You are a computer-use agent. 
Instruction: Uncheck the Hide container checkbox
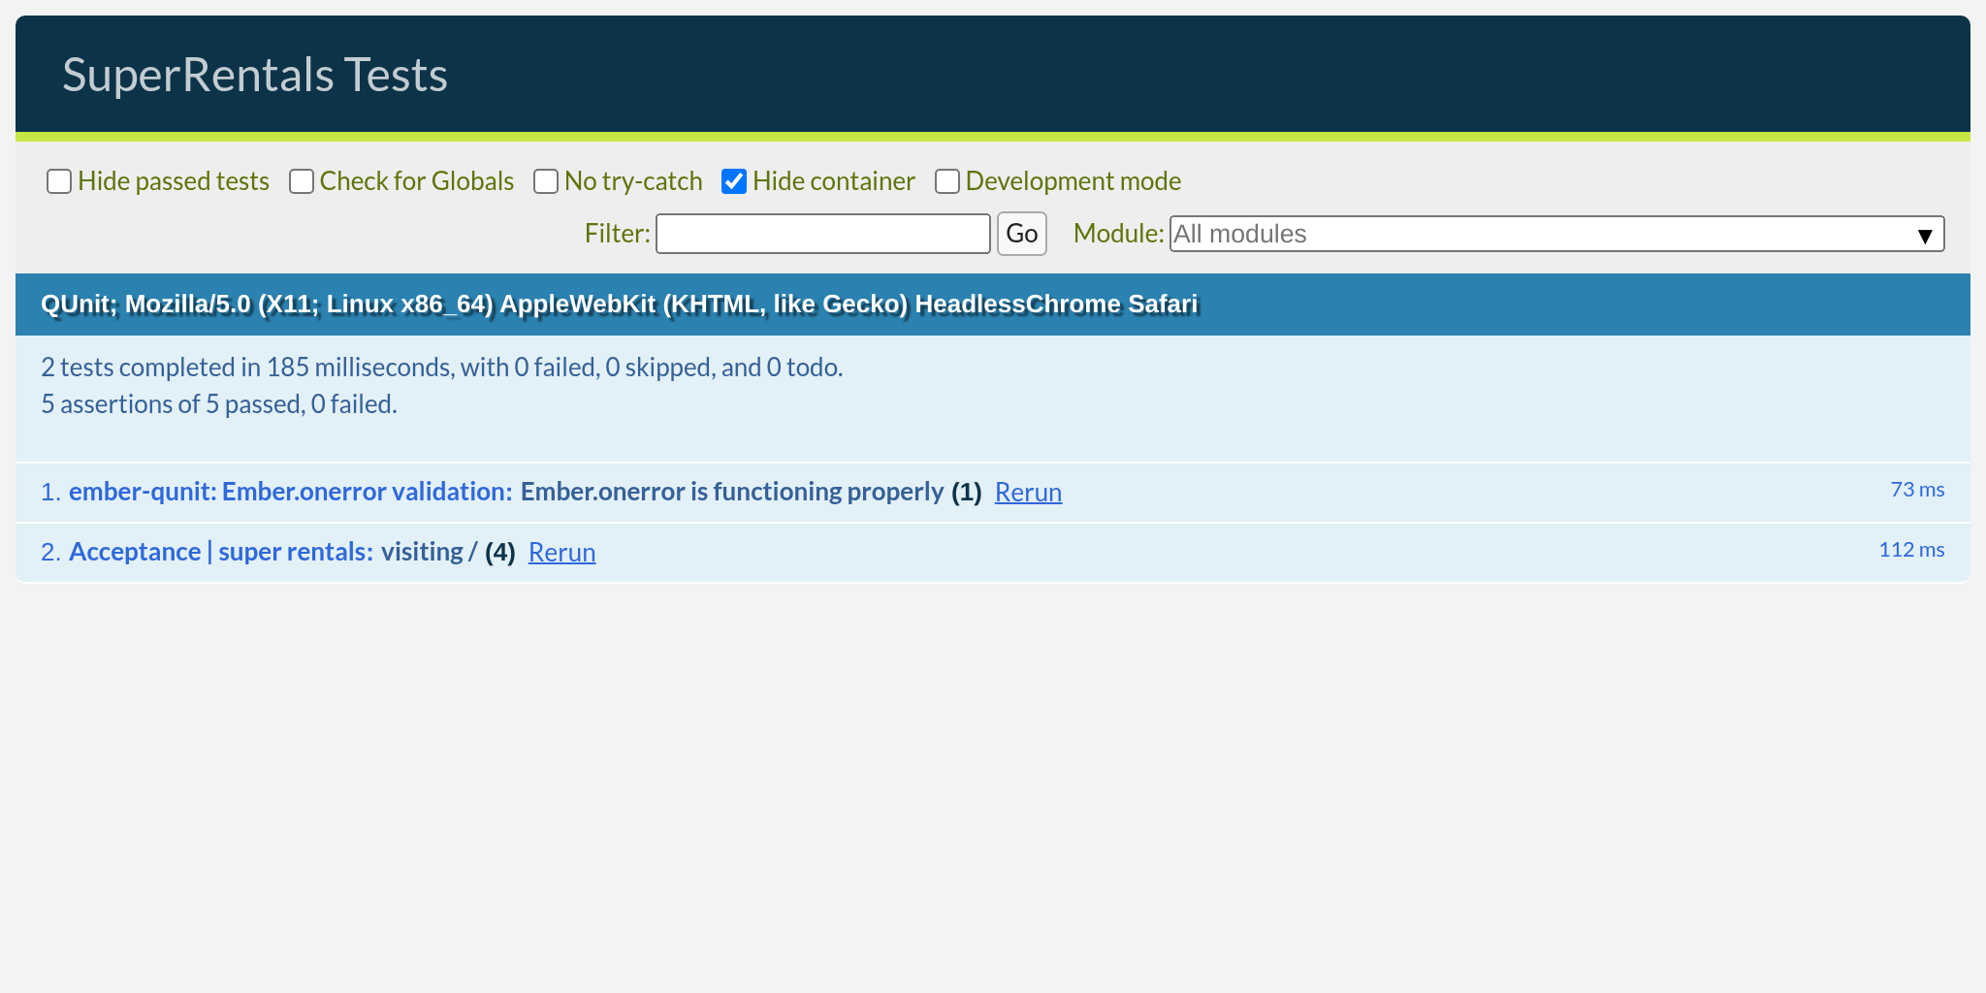coord(734,181)
